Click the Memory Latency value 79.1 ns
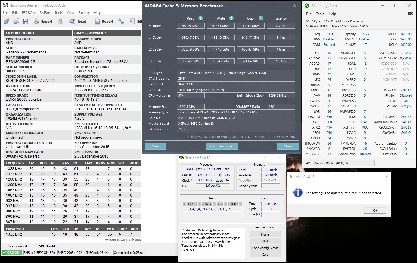This screenshot has height=263, width=417. click(x=281, y=26)
